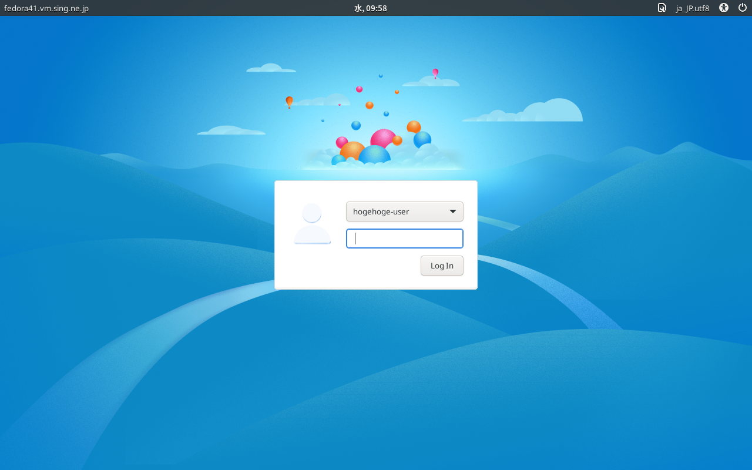This screenshot has width=752, height=470.
Task: Click the user avatar picture
Action: coord(312,223)
